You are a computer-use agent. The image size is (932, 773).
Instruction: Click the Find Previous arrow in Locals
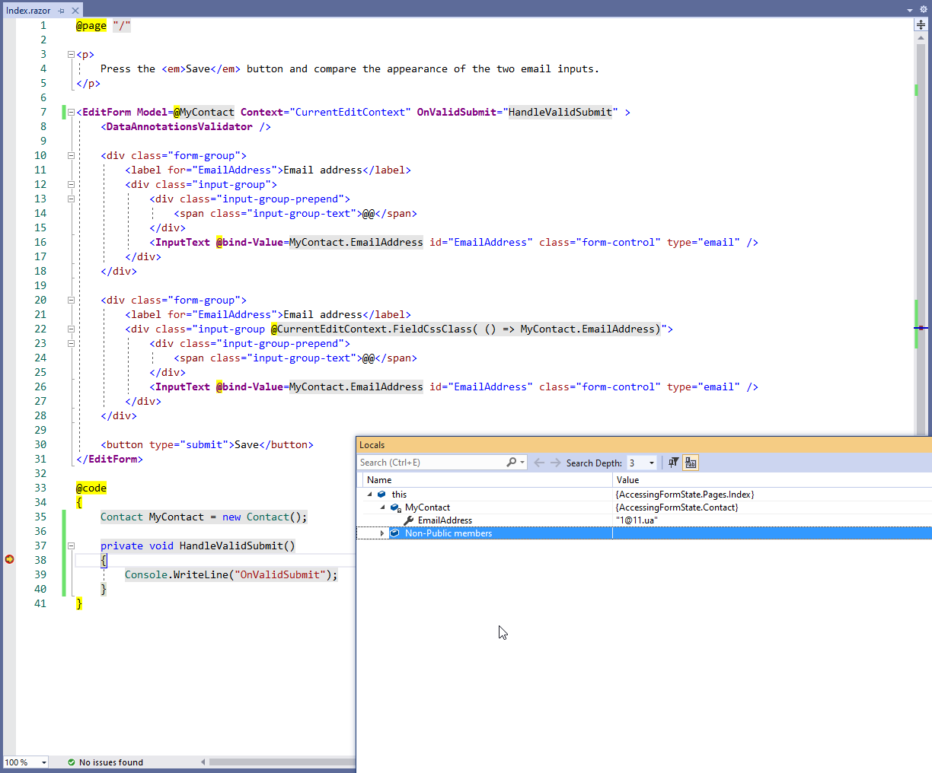click(x=539, y=463)
